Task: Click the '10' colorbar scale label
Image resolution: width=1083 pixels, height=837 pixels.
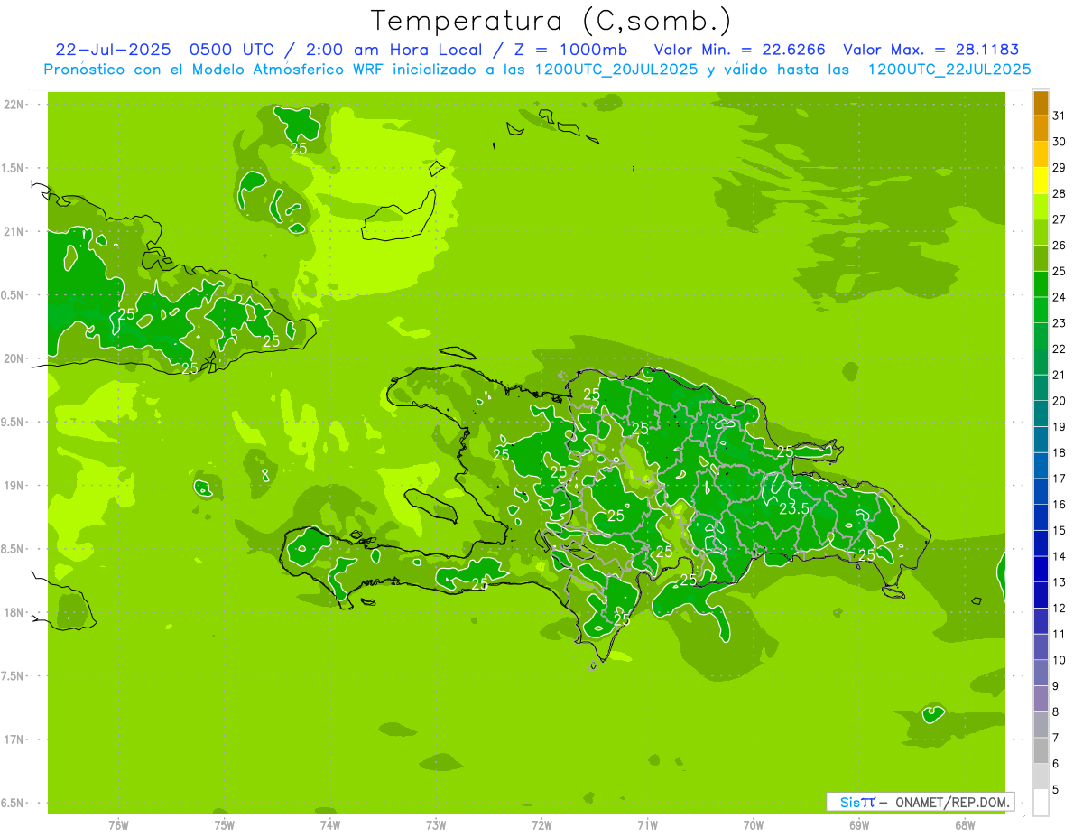Action: [1059, 660]
